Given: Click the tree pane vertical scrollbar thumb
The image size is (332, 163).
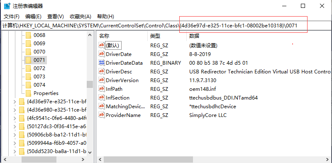Looking at the screenshot, I should tap(90, 84).
